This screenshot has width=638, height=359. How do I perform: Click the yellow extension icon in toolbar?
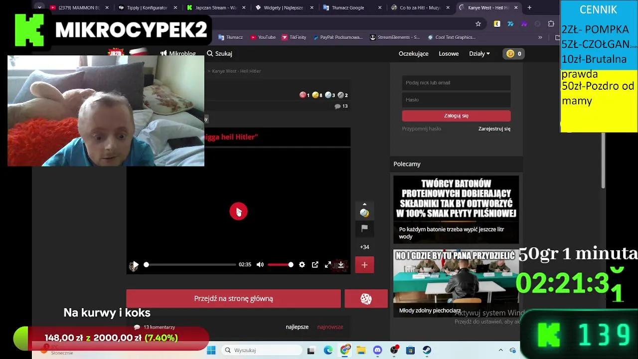[497, 23]
